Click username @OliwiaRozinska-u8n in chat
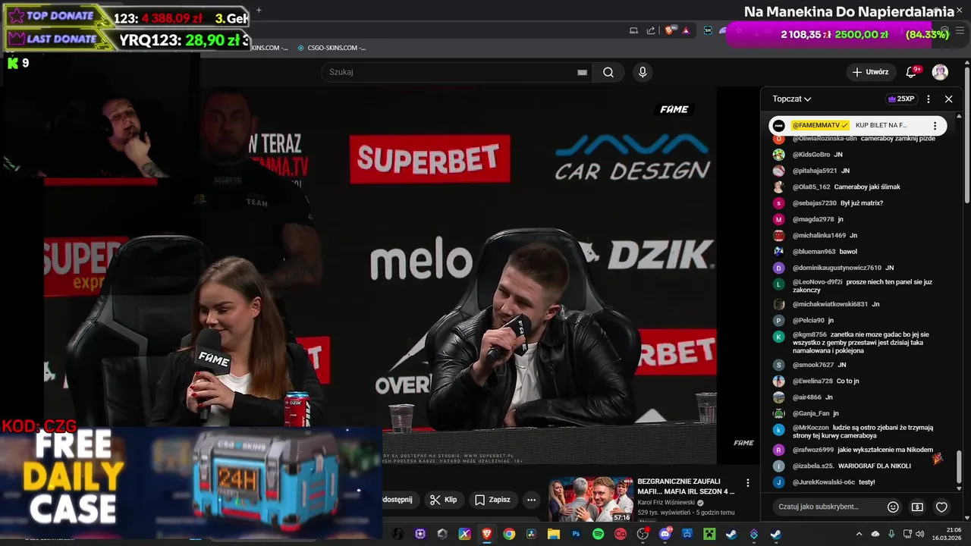Viewport: 971px width, 546px height. pos(825,138)
